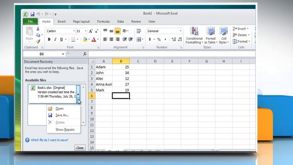Click the Orientation text angle icon
293x165 pixels.
(125, 31)
